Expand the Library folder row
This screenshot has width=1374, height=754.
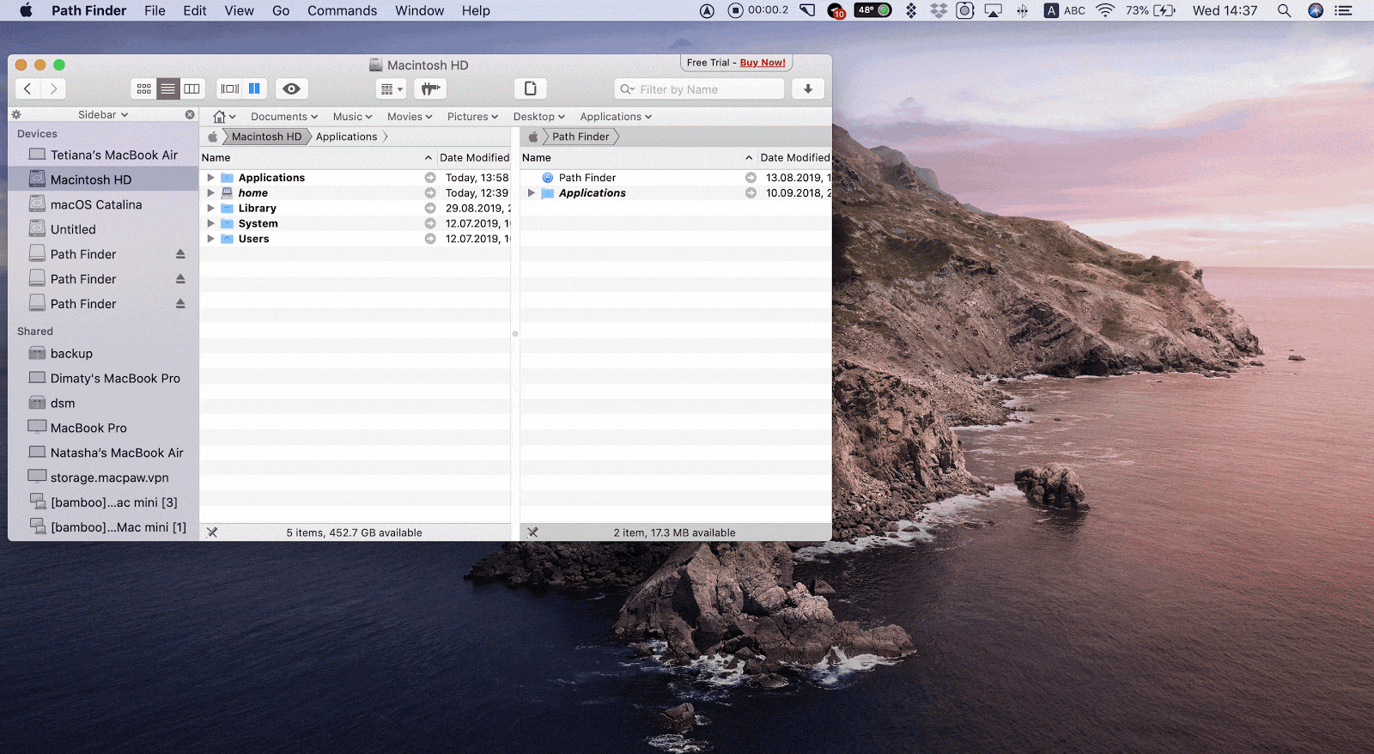tap(210, 209)
